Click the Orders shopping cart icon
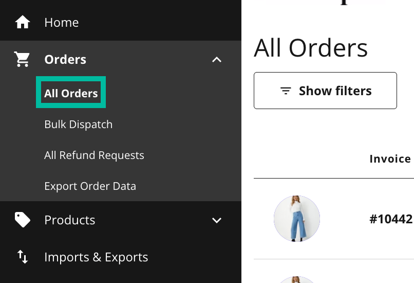Viewport: 414px width, 283px height. (22, 59)
